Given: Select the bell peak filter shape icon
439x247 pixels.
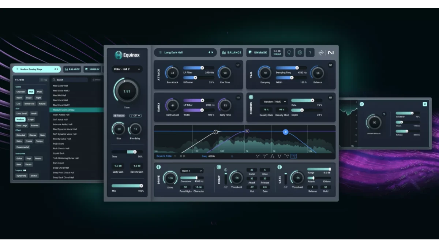Looking at the screenshot, I should point(272,156).
